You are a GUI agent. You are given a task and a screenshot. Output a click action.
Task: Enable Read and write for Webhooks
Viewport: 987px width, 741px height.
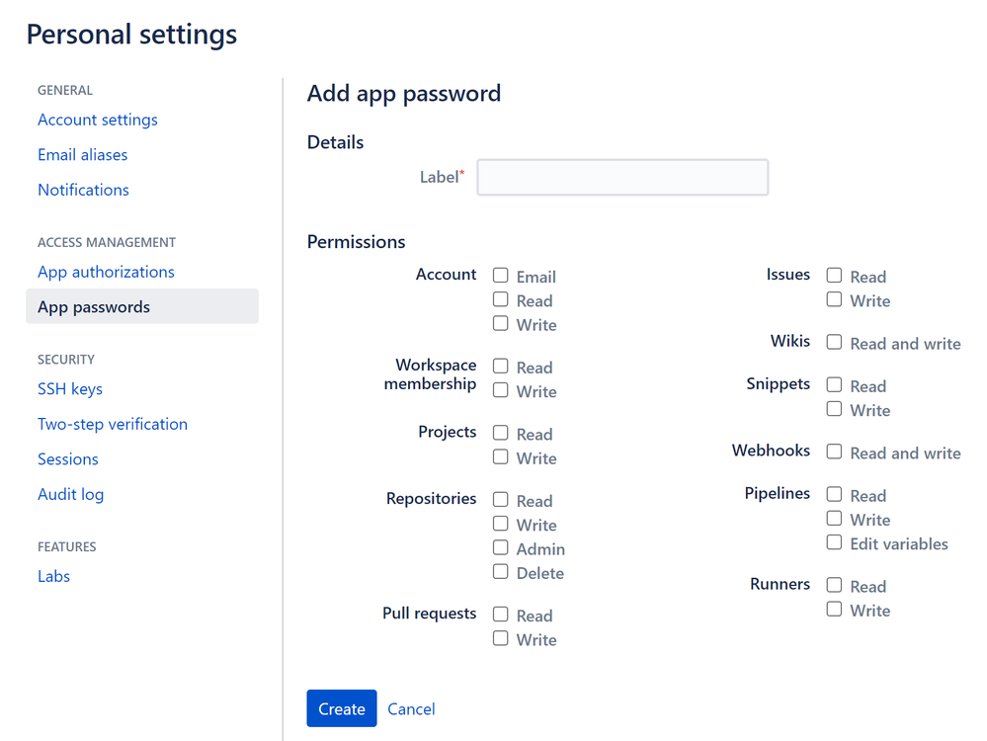(x=833, y=453)
